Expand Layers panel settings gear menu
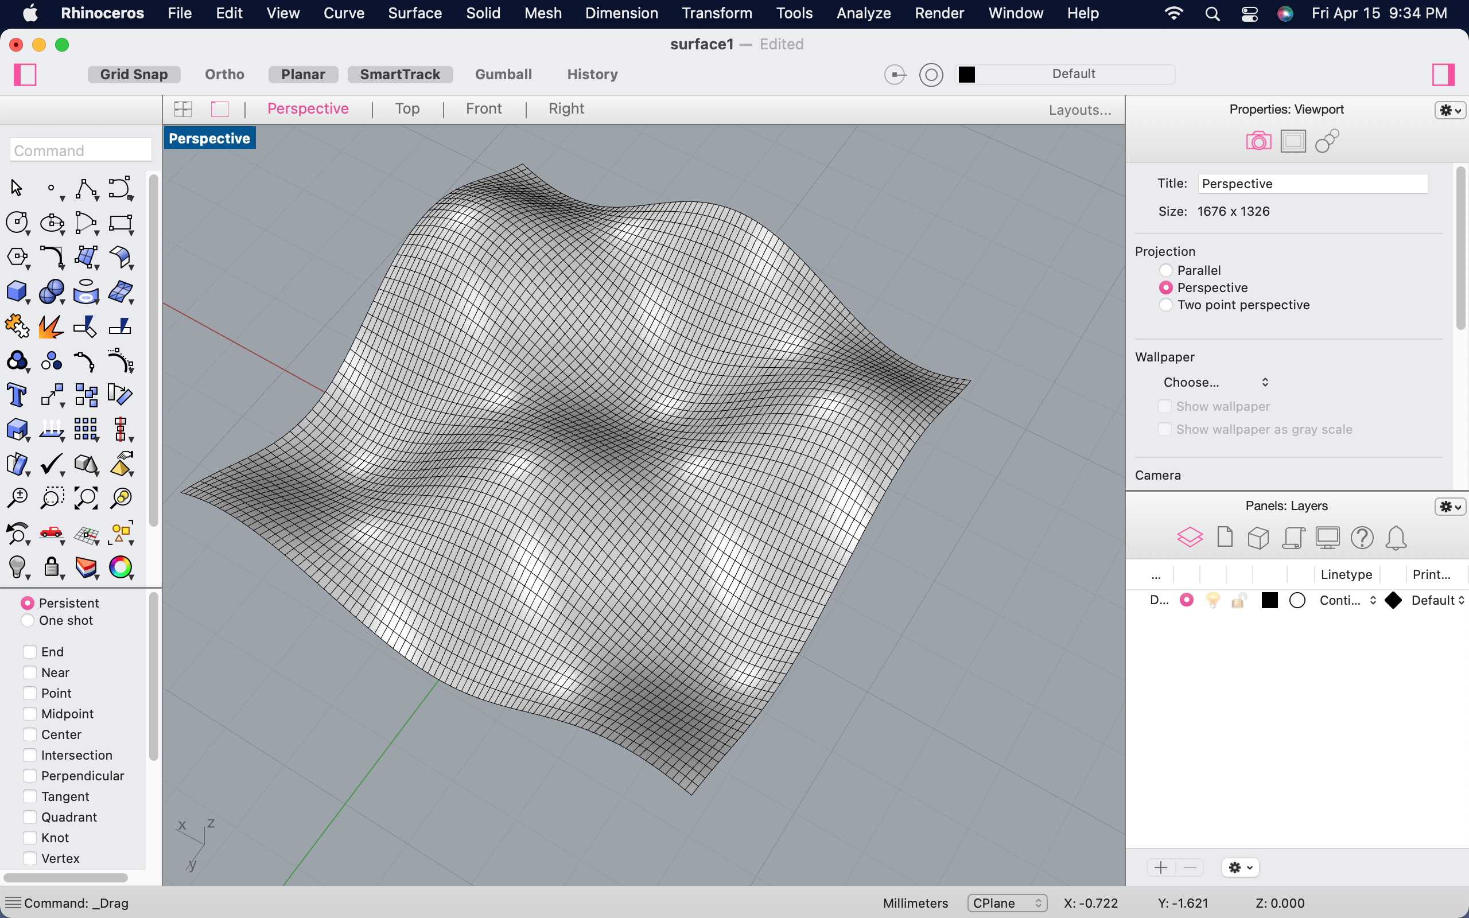Image resolution: width=1469 pixels, height=918 pixels. pos(1449,505)
